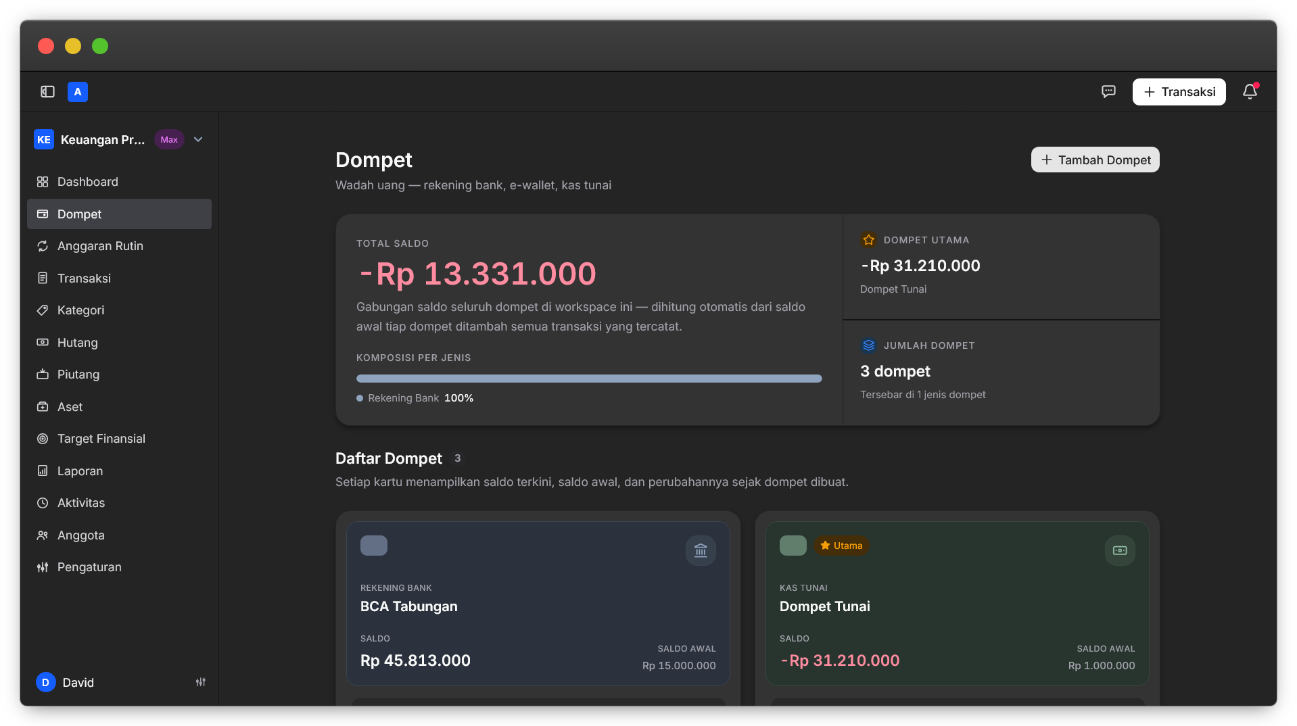Screen dimensions: 1297x726
Task: Go to Anggaran Rutin
Action: (x=119, y=246)
